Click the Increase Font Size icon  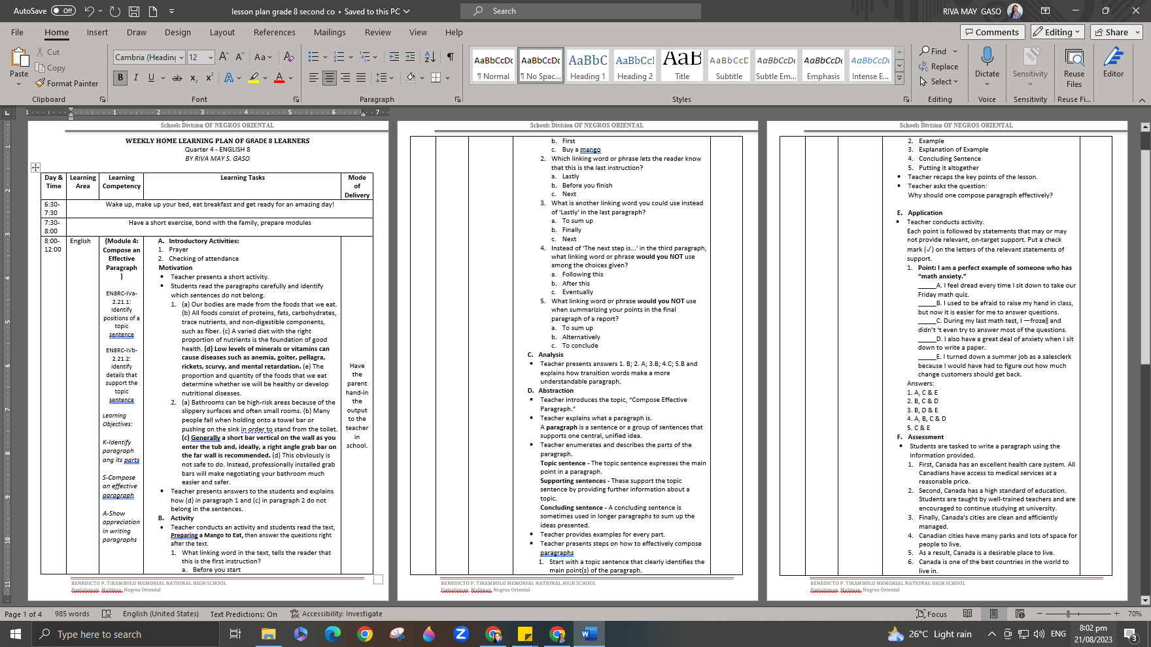pos(224,57)
